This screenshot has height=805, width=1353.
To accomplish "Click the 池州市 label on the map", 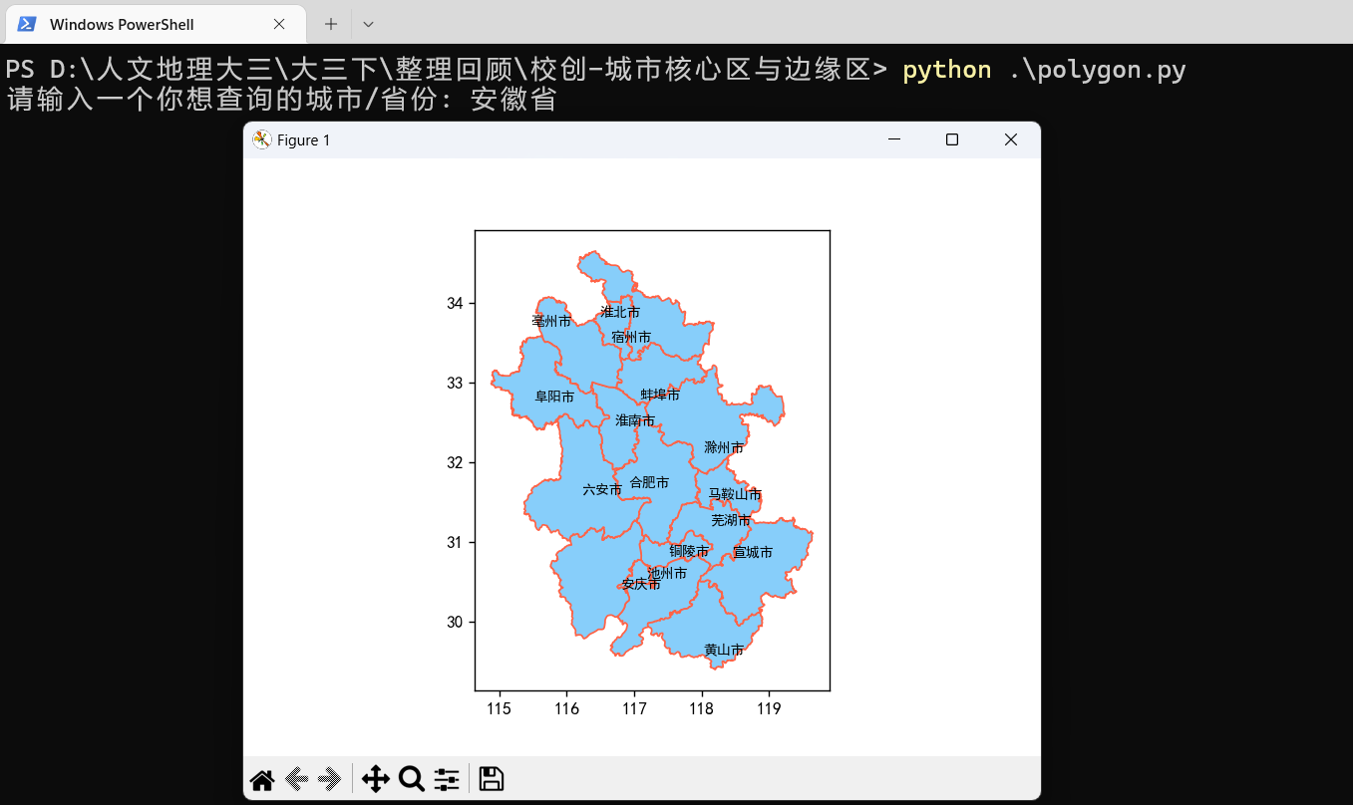I will (x=667, y=574).
